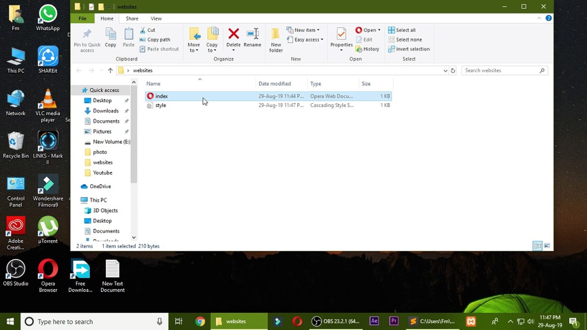The image size is (587, 330).
Task: Open the File menu tab
Action: pyautogui.click(x=83, y=18)
